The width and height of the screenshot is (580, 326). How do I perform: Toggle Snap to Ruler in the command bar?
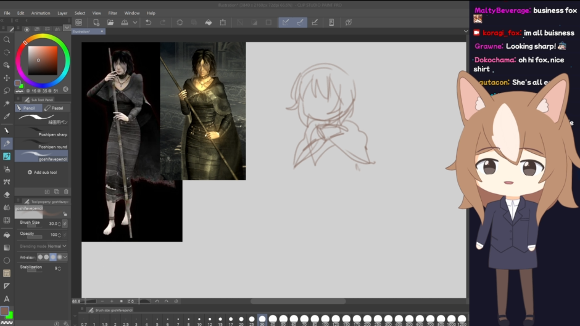point(285,23)
